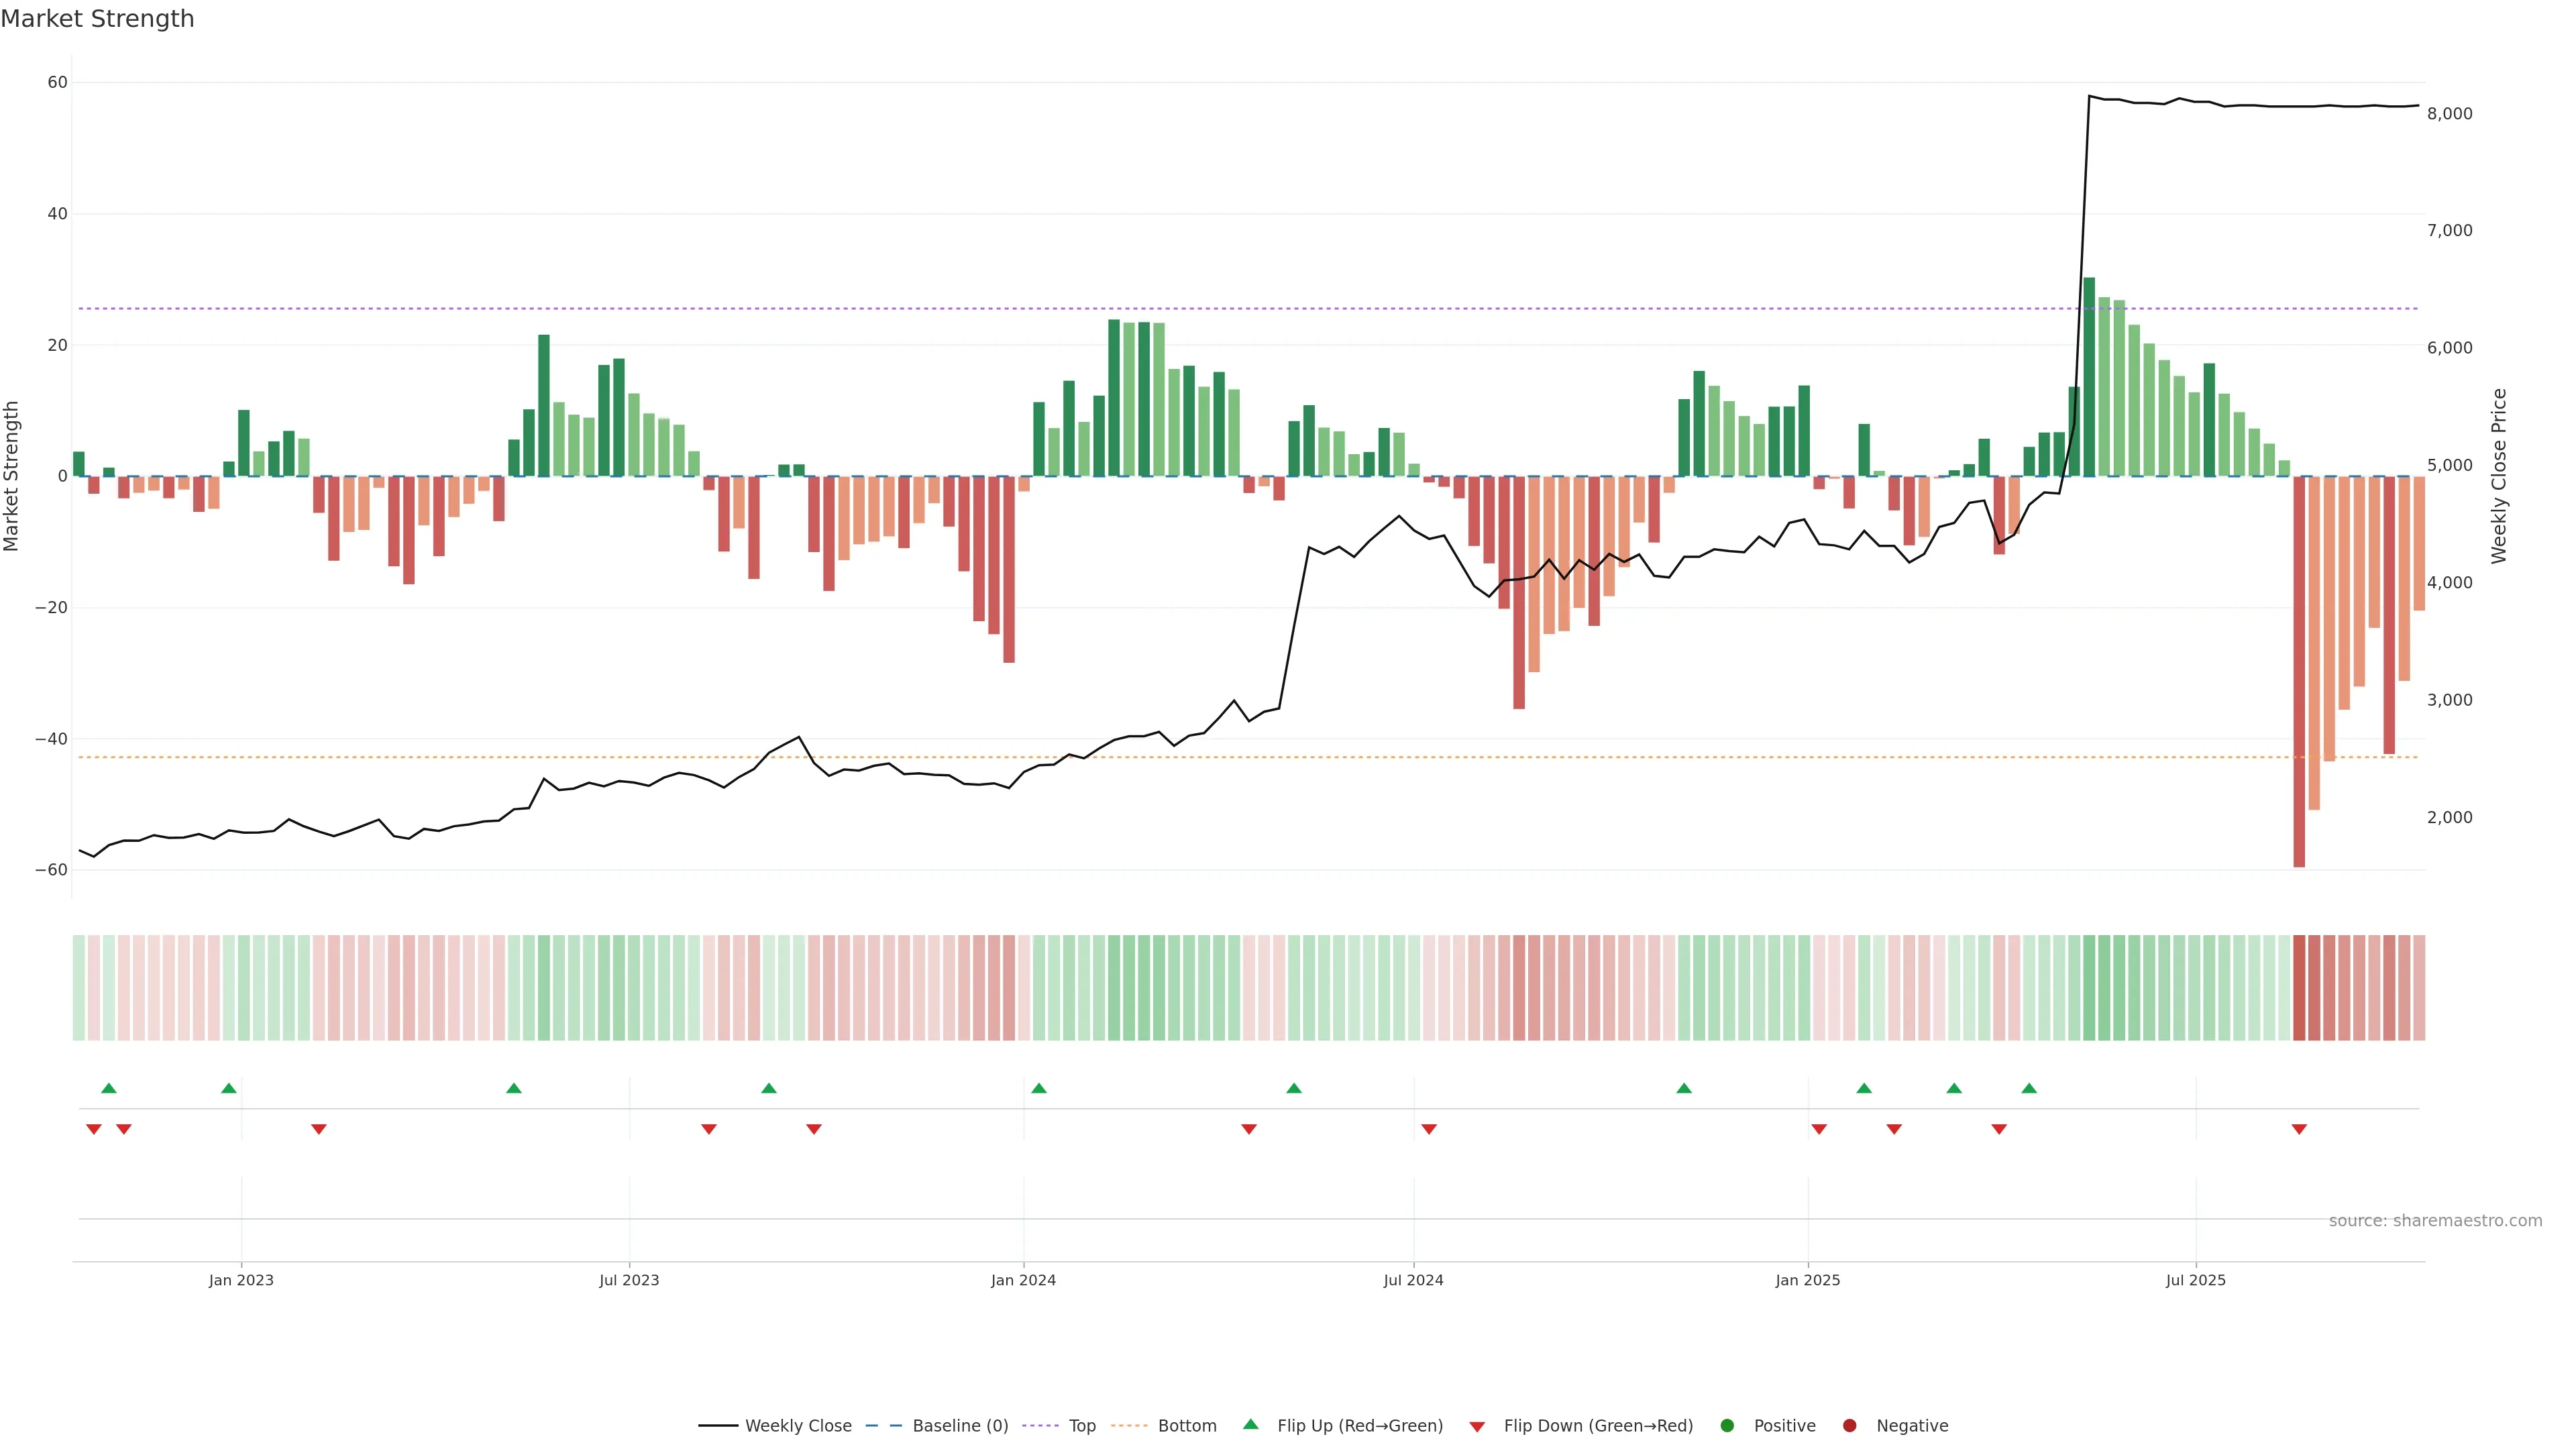This screenshot has width=2576, height=1449.
Task: Click the 8,000 tick on the price axis
Action: (2449, 114)
